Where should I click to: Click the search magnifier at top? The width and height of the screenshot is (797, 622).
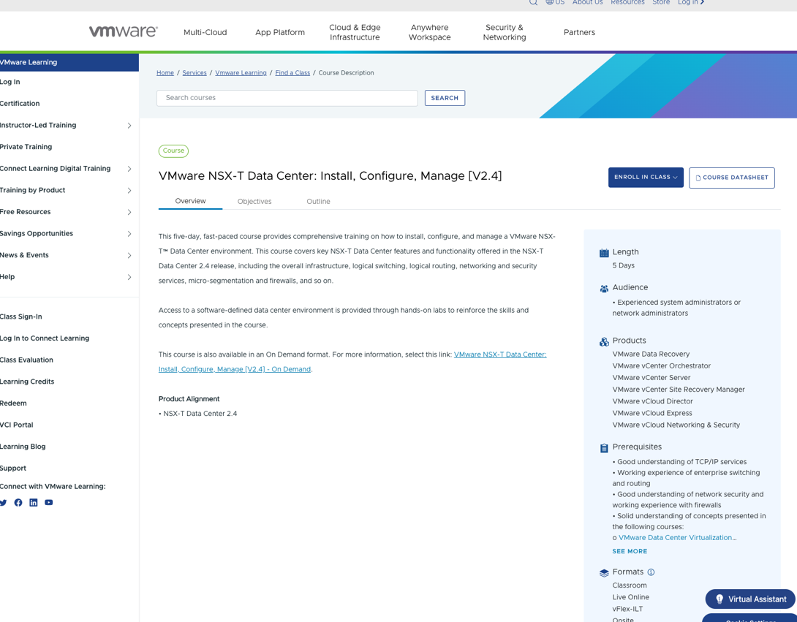[x=533, y=2]
